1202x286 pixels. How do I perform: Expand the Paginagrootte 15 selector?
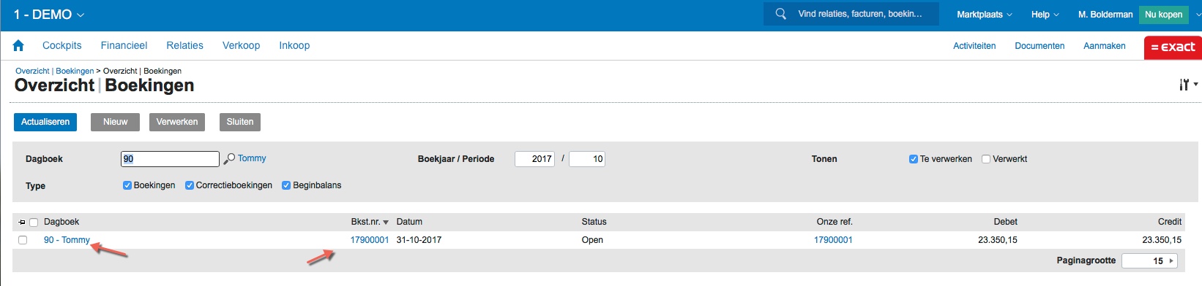1149,260
